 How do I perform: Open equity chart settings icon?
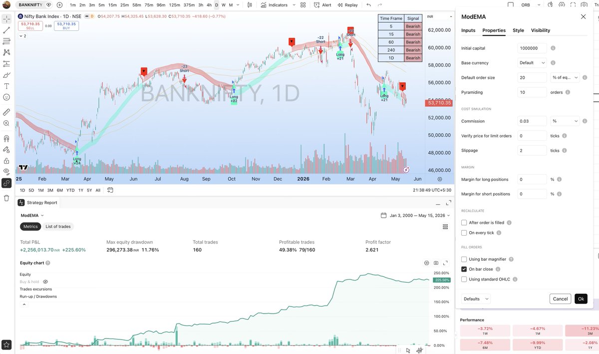[427, 263]
